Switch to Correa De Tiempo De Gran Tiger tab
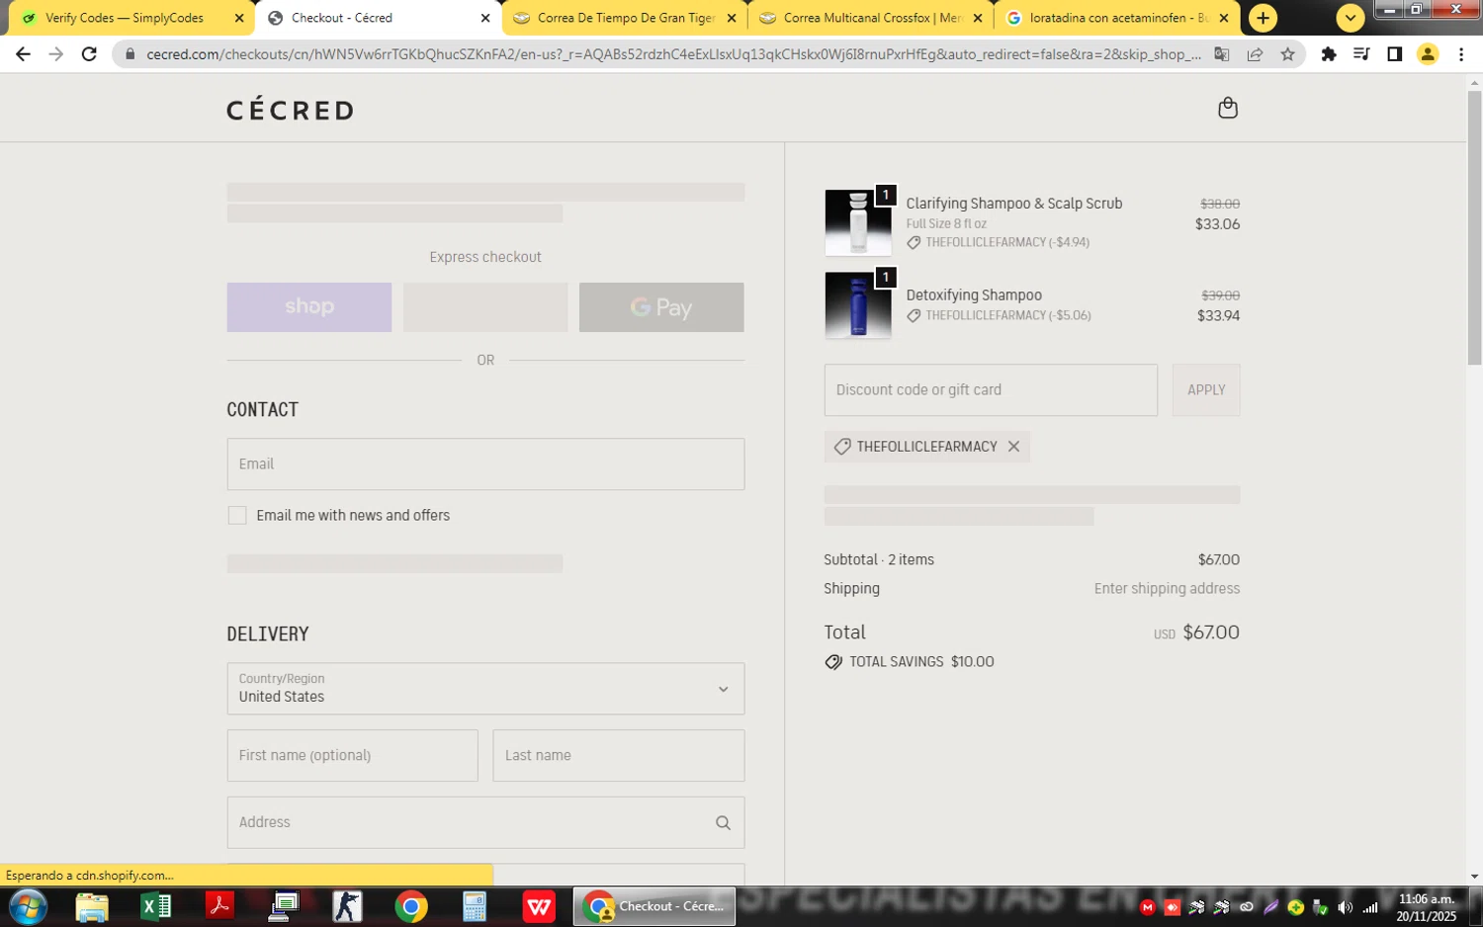The width and height of the screenshot is (1483, 927). click(625, 18)
